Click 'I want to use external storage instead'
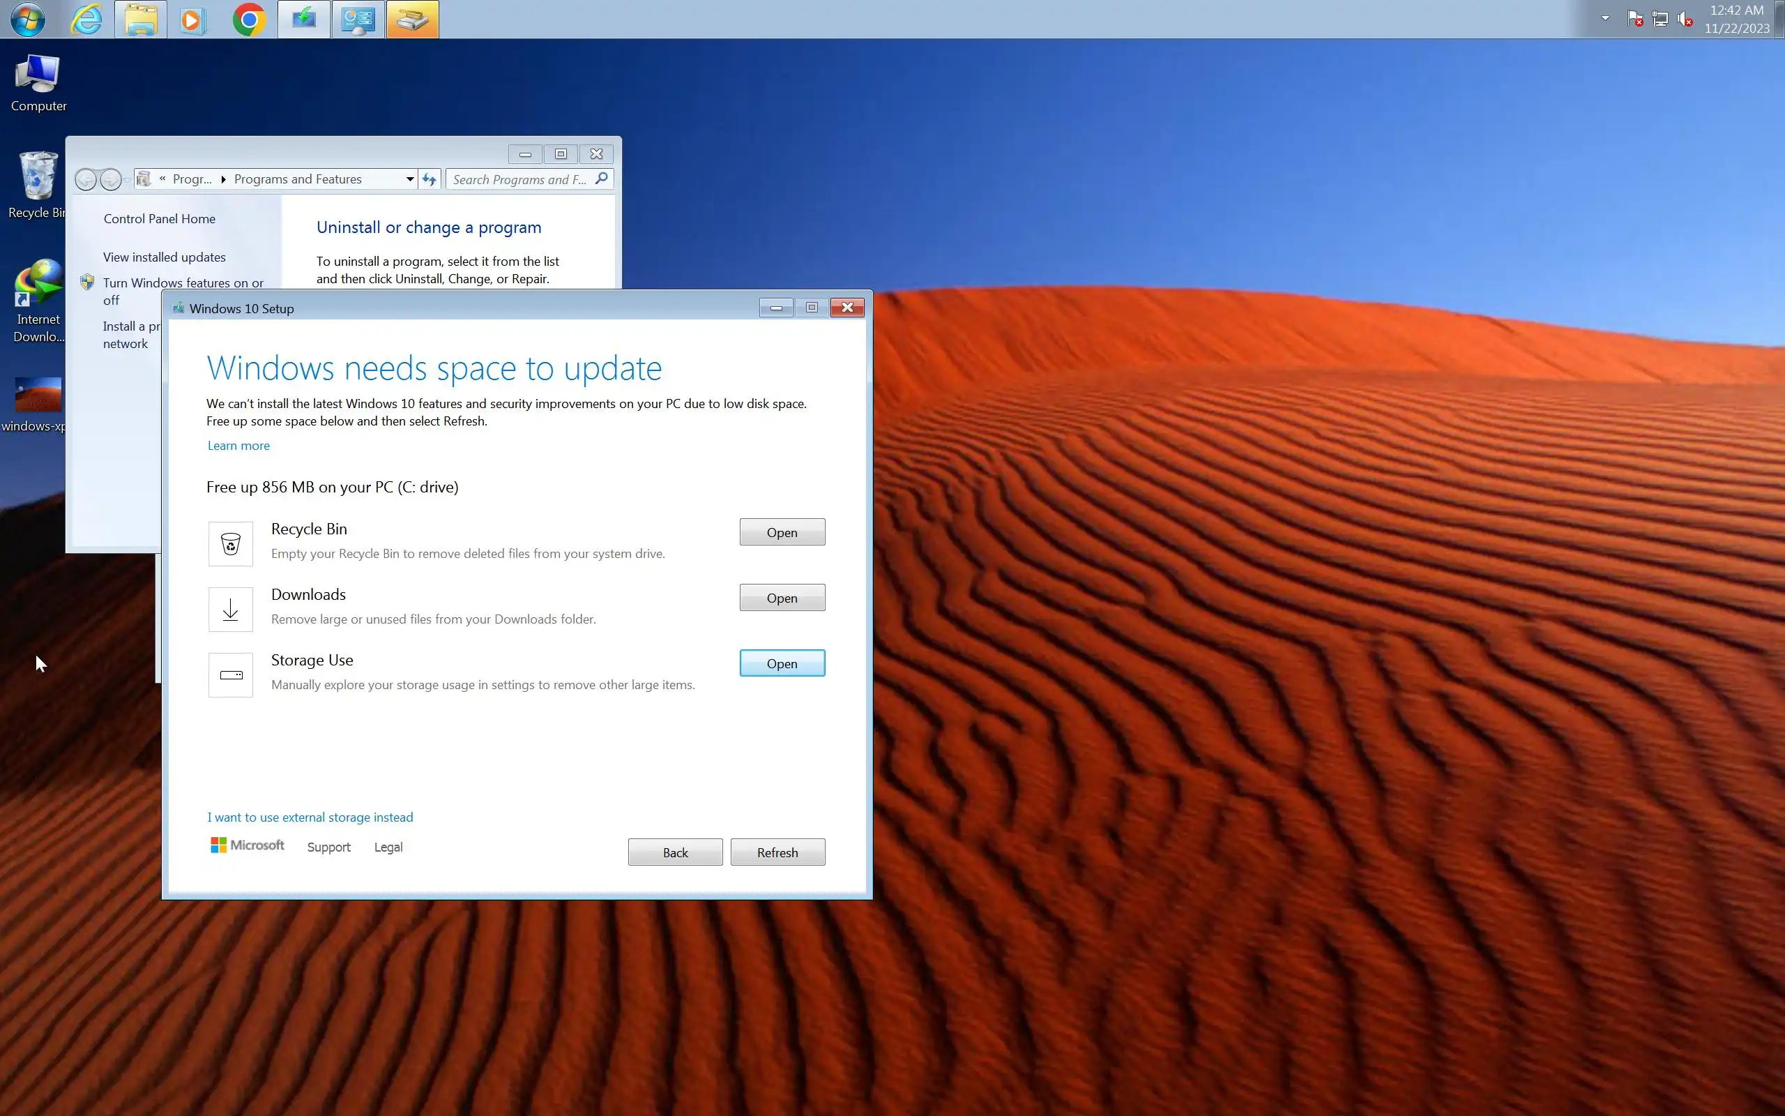Screen dimensions: 1785x1116 (x=310, y=817)
